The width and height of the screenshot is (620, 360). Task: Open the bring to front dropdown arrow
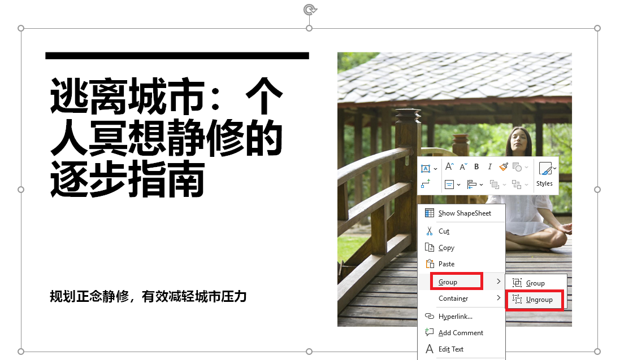(504, 185)
